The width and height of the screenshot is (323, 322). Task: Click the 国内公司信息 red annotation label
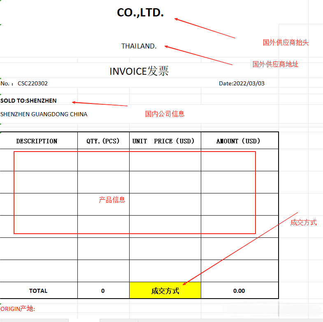(165, 114)
